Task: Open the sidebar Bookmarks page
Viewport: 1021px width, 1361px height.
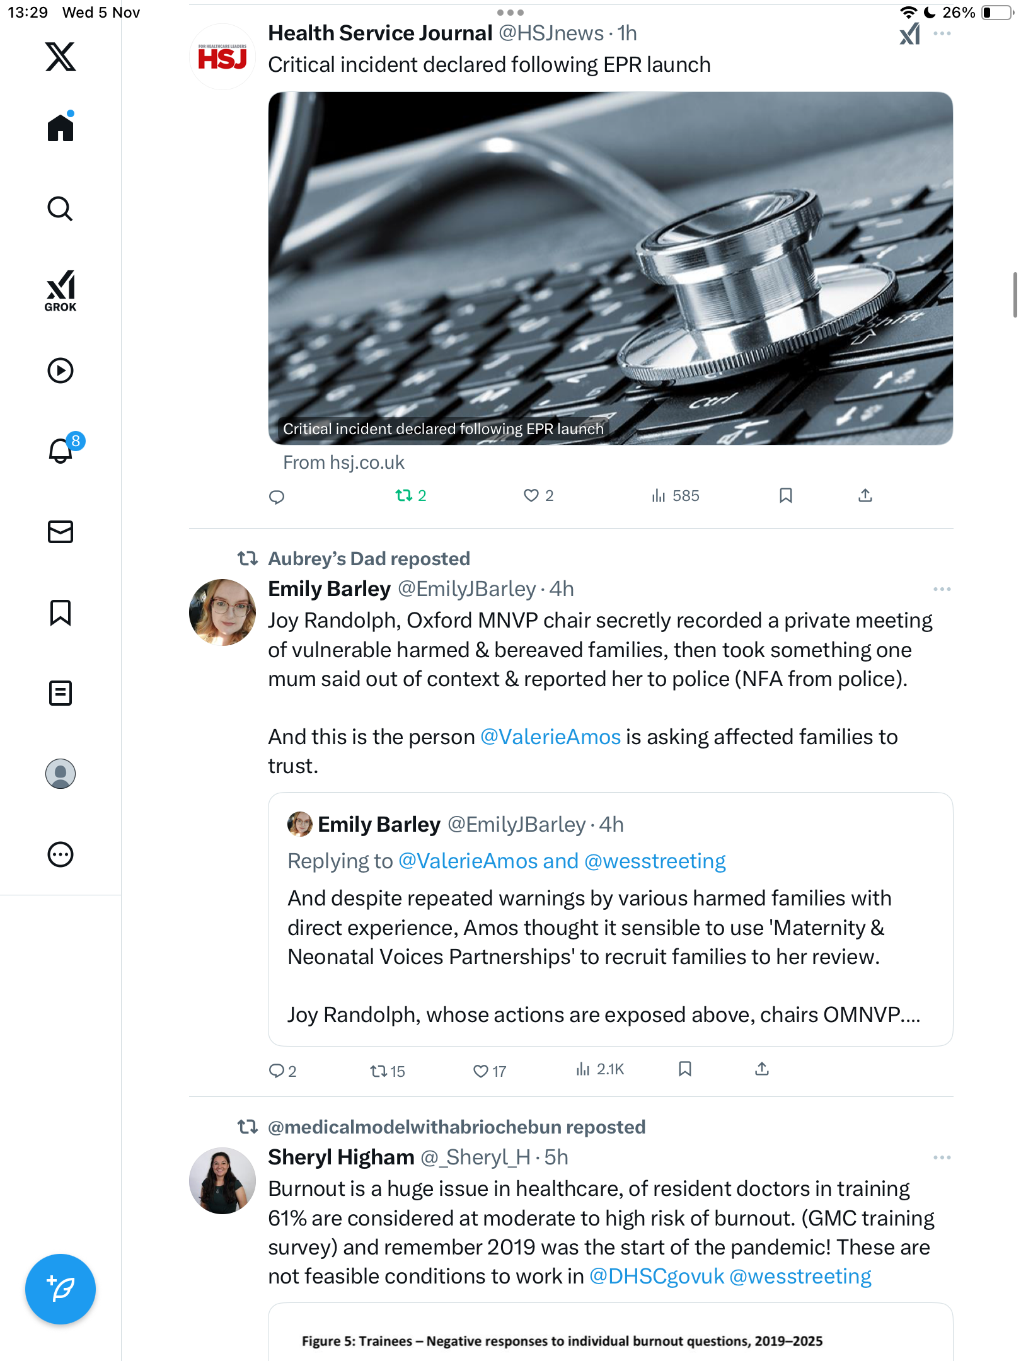Action: [61, 612]
